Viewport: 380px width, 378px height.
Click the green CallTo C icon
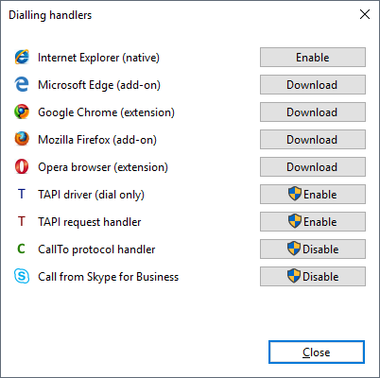[x=21, y=249]
